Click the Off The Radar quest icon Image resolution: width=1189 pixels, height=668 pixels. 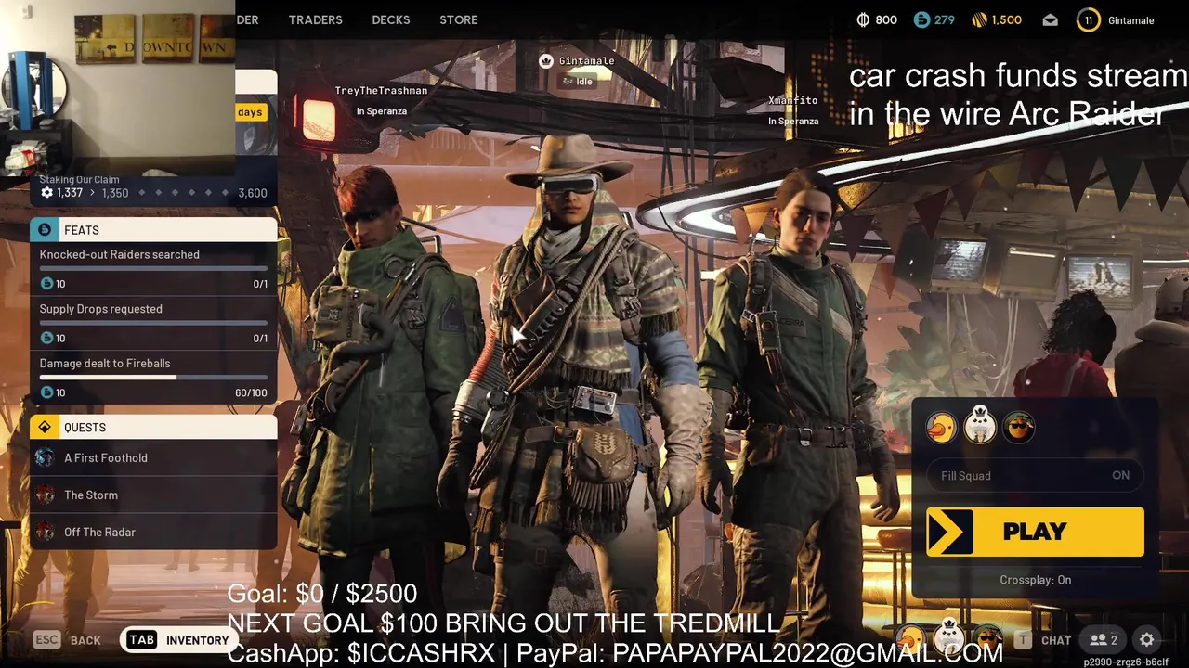pos(45,532)
